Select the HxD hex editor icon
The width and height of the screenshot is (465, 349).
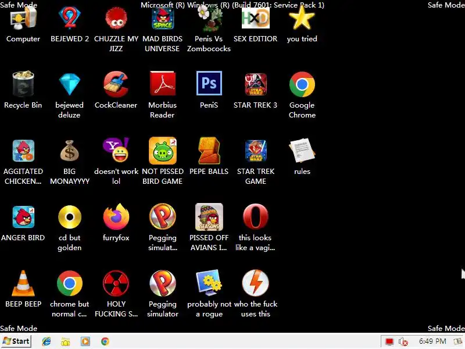pyautogui.click(x=256, y=19)
